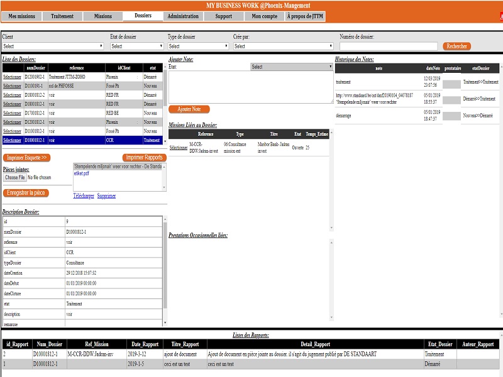Expand the Crée par dropdown

click(x=284, y=46)
